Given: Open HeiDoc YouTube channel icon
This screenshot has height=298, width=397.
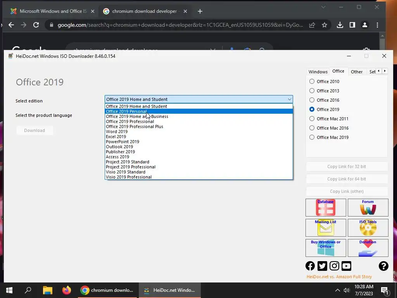Looking at the screenshot, I should click(x=346, y=266).
